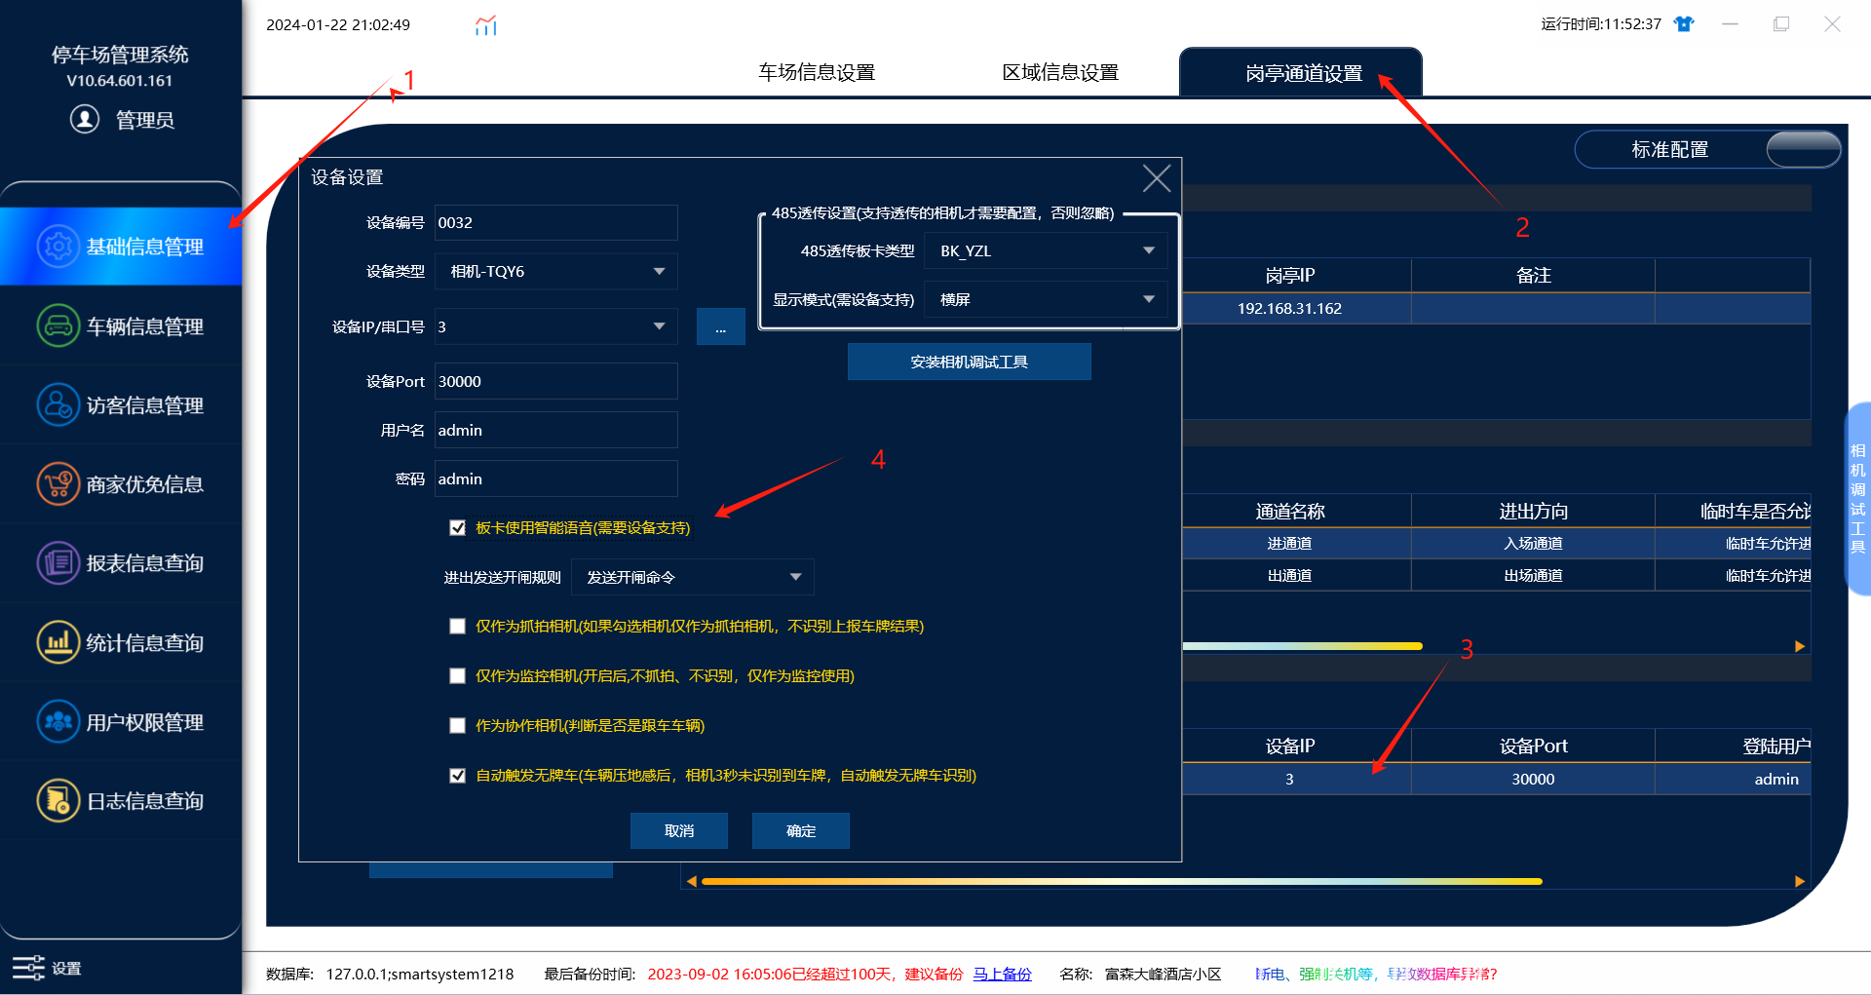Screen dimensions: 1871x995
Task: Disable 自动触发无牌车 checkbox
Action: tap(457, 775)
